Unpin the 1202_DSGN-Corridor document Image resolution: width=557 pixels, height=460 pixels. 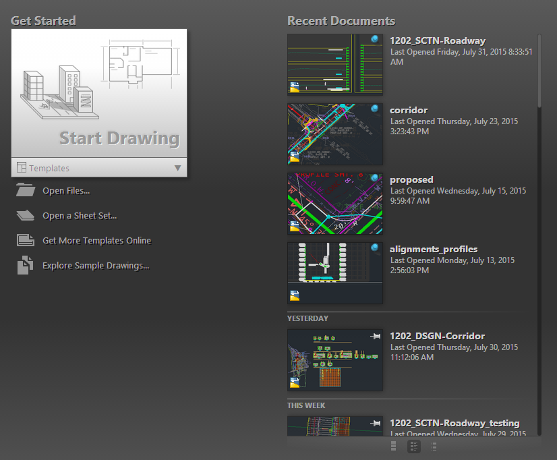coord(375,336)
